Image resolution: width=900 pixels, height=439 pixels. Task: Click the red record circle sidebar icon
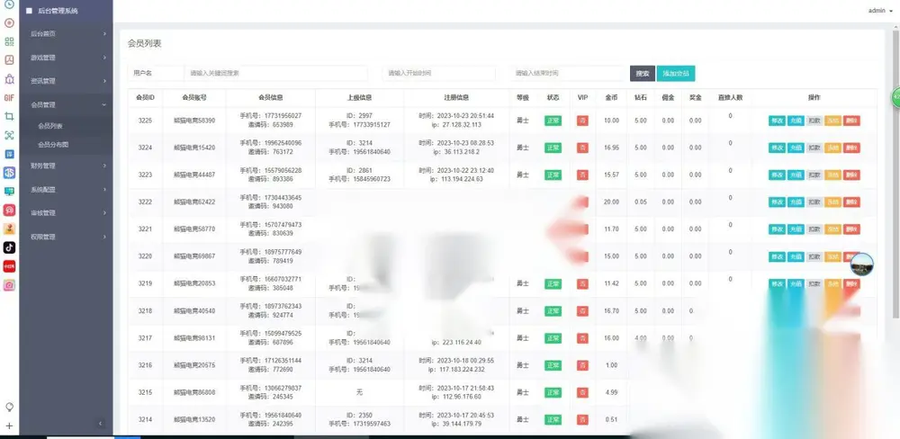pos(9,23)
